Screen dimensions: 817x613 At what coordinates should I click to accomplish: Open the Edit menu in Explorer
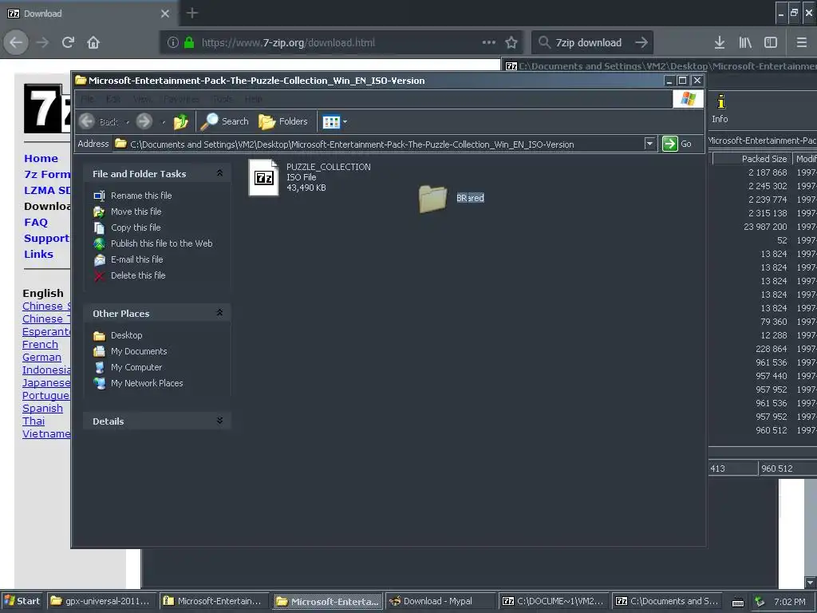coord(113,99)
